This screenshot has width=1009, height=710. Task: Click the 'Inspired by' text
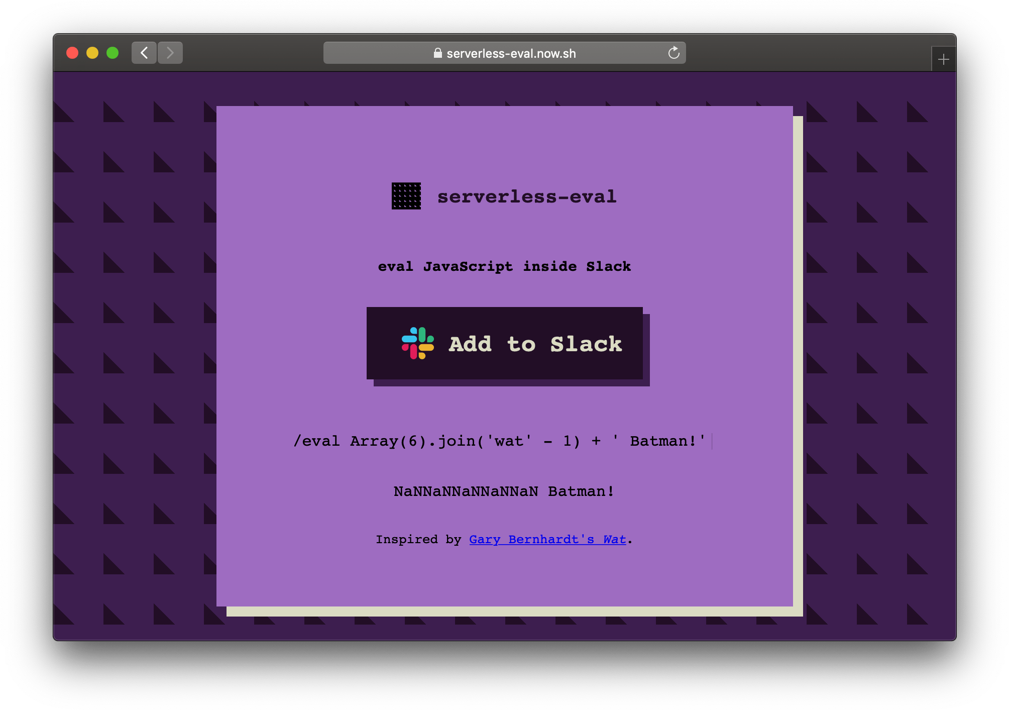(418, 539)
